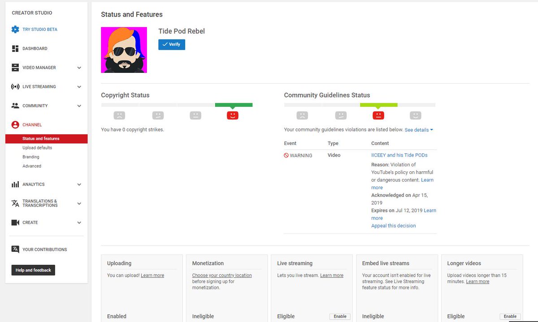Expand the Analytics section chevron

[x=79, y=184]
